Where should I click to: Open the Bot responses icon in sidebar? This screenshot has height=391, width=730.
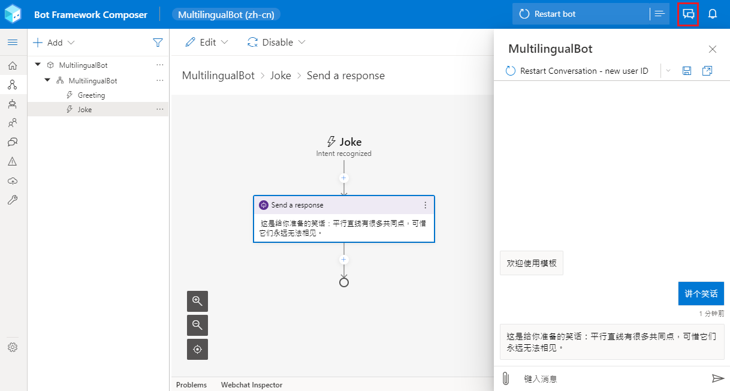[x=13, y=142]
